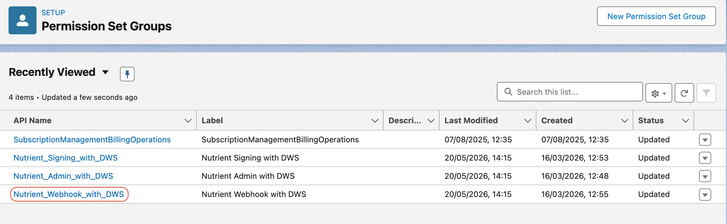Show row actions for Nutrient_Admin_with_DWS

pyautogui.click(x=705, y=176)
